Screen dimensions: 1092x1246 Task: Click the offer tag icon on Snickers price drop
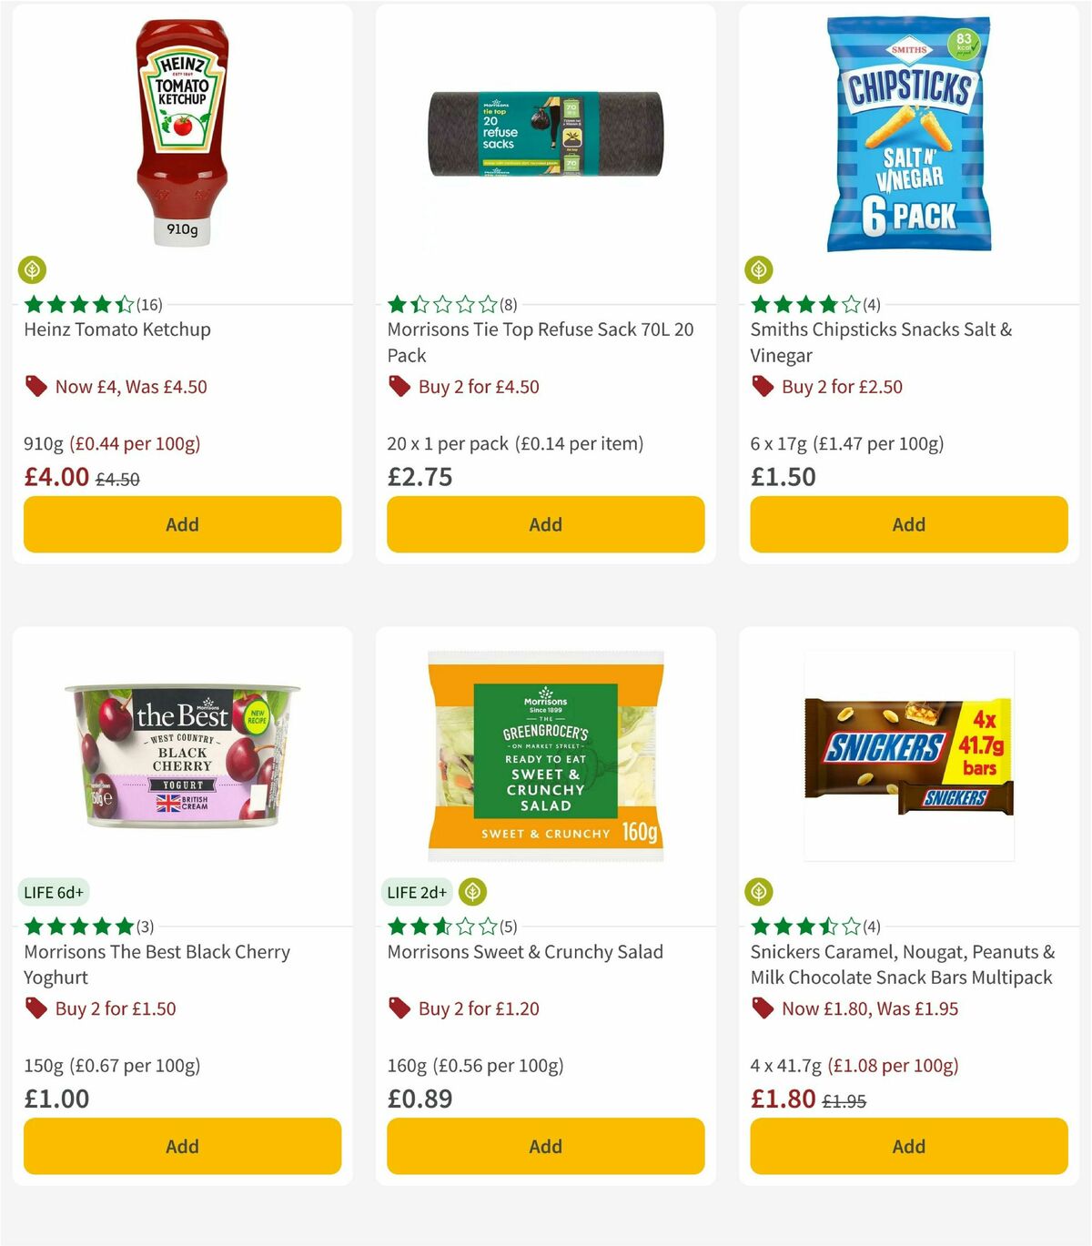[x=762, y=1008]
